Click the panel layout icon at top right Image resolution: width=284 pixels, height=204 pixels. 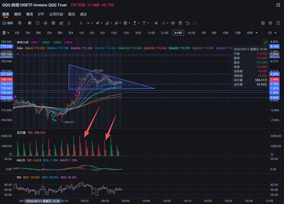pos(278,5)
